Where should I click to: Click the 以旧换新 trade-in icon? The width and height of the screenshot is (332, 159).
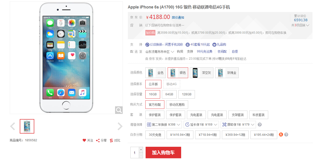click(147, 45)
